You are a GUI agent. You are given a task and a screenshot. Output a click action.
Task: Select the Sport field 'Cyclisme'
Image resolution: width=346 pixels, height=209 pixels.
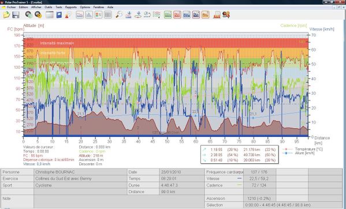[x=80, y=185]
